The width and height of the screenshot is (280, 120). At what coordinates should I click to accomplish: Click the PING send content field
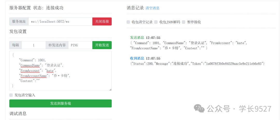(80, 45)
